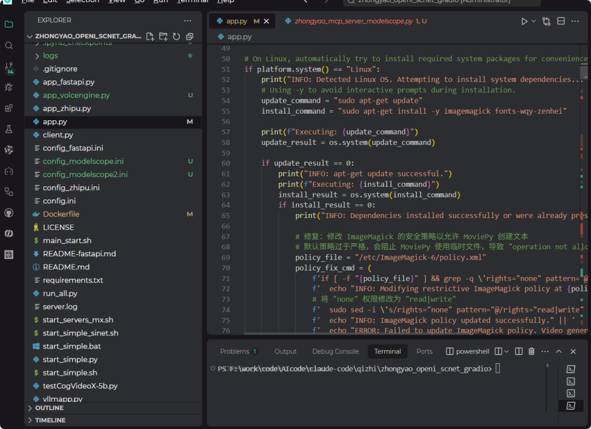Open the Run Python file dropdown arrow
The image size is (591, 429).
click(534, 21)
